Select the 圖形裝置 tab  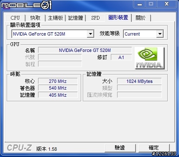pos(118,18)
